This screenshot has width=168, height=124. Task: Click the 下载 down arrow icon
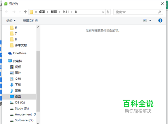pos(12,85)
